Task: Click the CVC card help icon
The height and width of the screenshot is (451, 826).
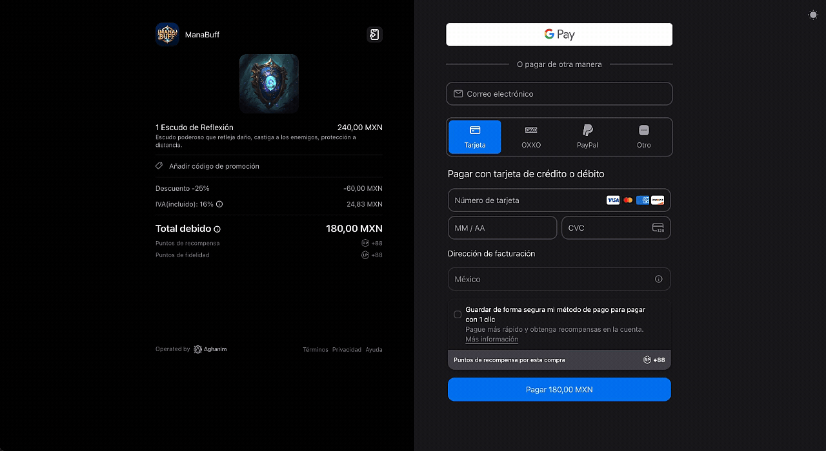Action: pyautogui.click(x=658, y=228)
